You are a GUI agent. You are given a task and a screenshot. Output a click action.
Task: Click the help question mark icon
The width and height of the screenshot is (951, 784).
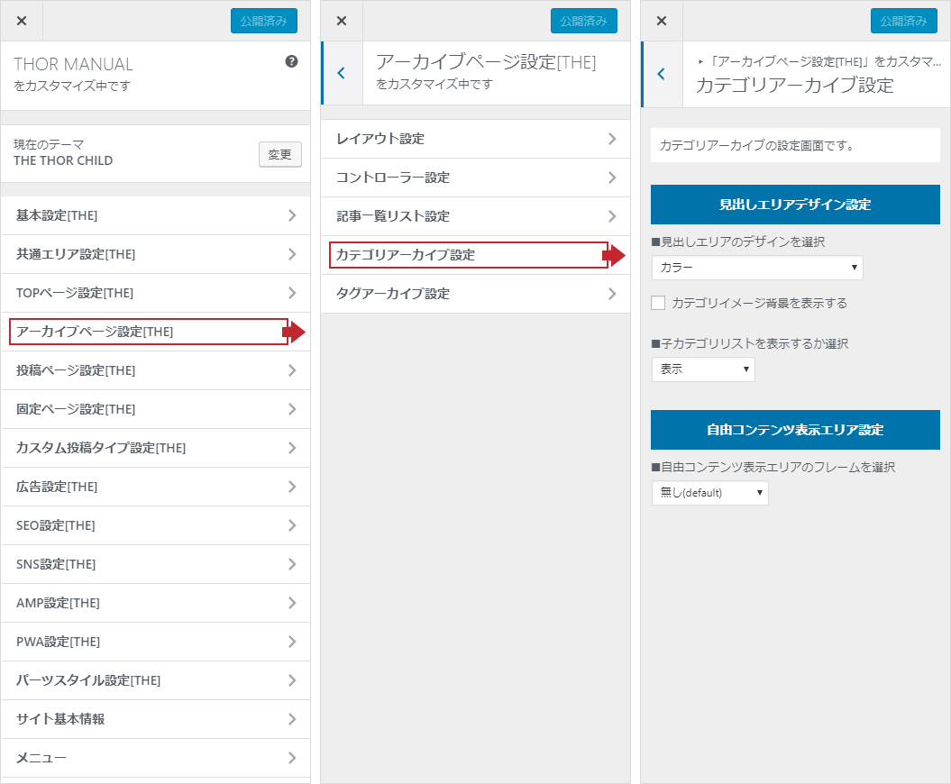291,61
